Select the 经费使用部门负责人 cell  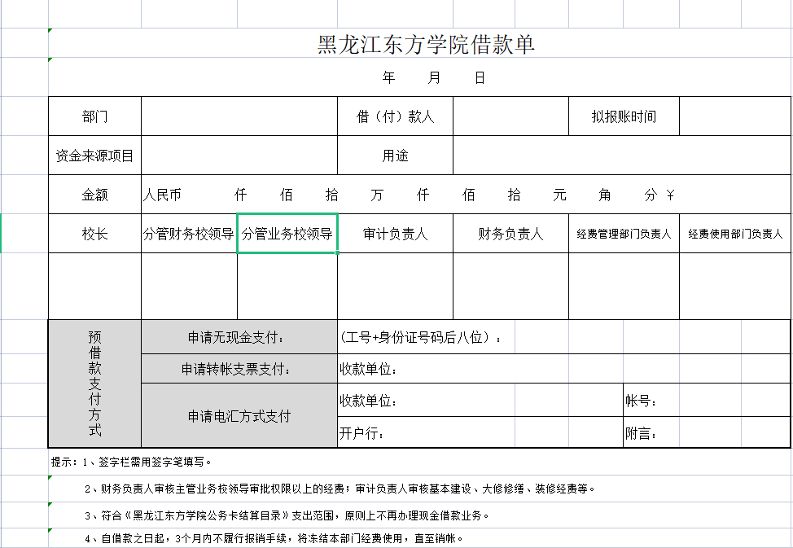coord(735,233)
